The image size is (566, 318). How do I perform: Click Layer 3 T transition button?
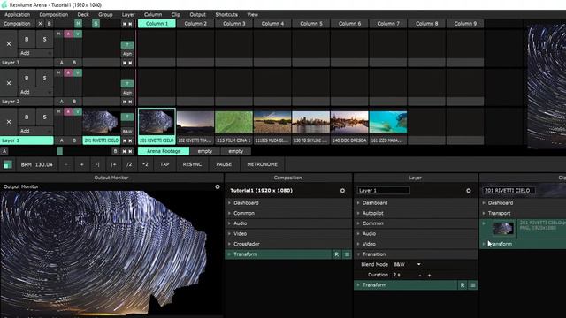click(x=127, y=45)
